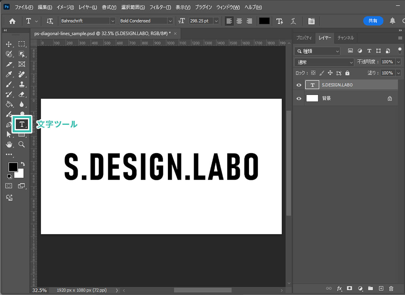This screenshot has width=405, height=295.
Task: Click the 共有 share button
Action: (373, 21)
